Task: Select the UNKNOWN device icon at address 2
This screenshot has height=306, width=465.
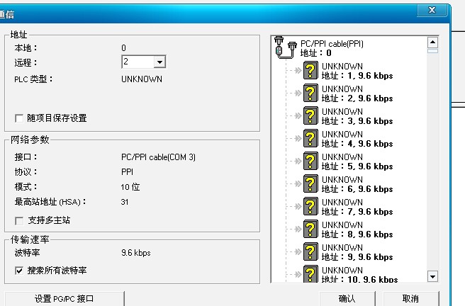Action: pyautogui.click(x=310, y=93)
